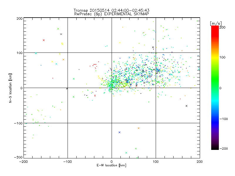235x176 pixels.
Task: Click the 'E-W location [km]' axis label
Action: (111, 165)
